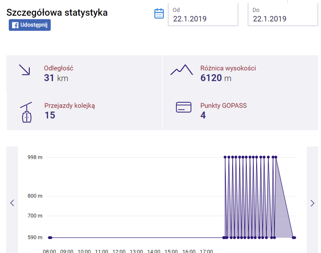
Task: Select first chart data point at 590 m
Action: pos(49,237)
